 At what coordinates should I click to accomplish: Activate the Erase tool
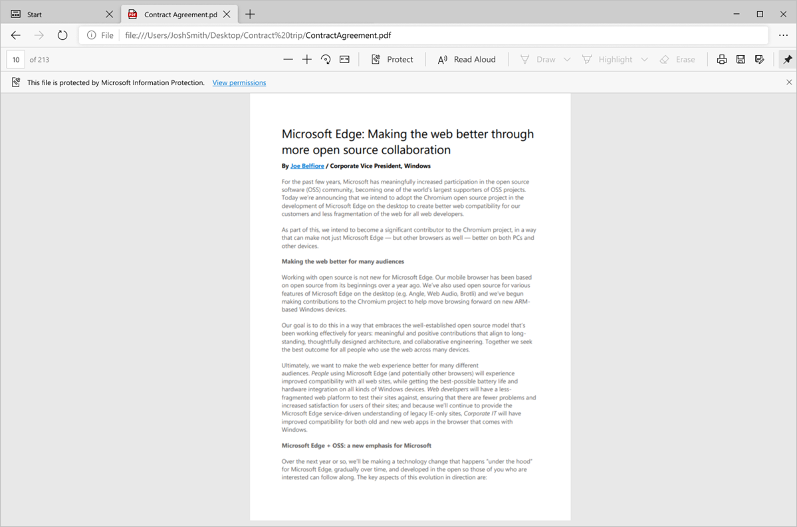pyautogui.click(x=677, y=59)
